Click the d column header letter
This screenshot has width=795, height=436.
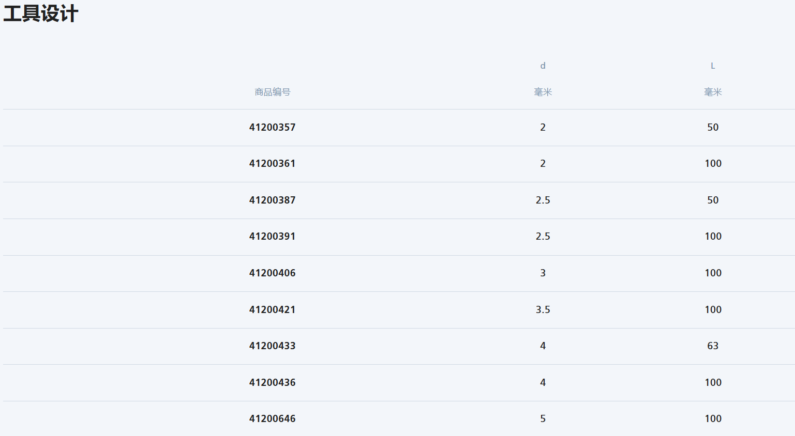[x=543, y=66]
